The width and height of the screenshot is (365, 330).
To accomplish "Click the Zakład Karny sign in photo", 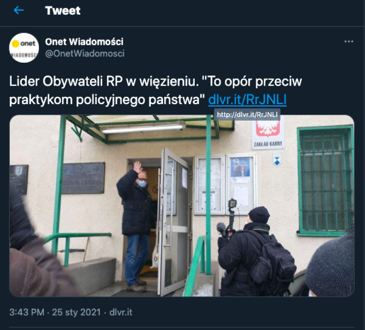I will [268, 134].
